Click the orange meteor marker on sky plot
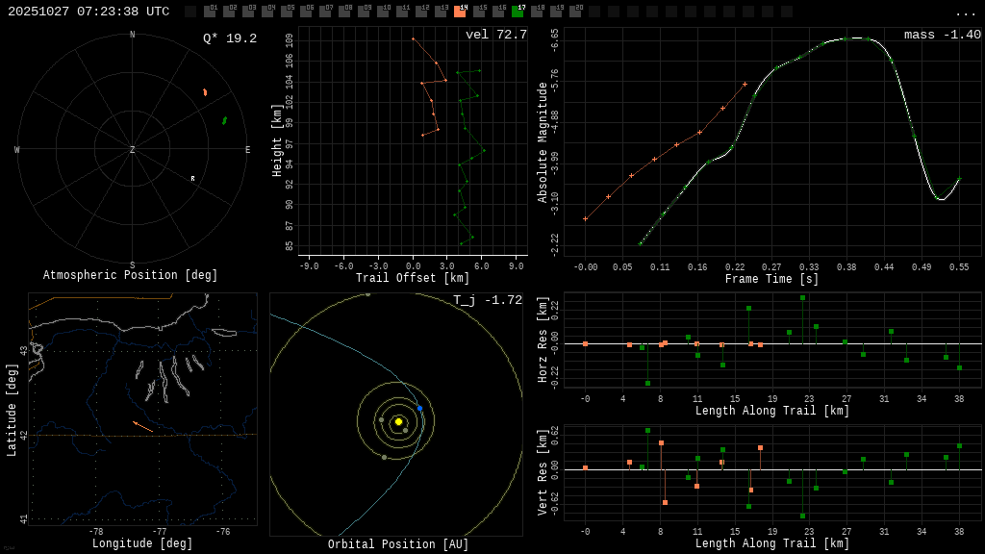Image resolution: width=985 pixels, height=554 pixels. coord(205,92)
